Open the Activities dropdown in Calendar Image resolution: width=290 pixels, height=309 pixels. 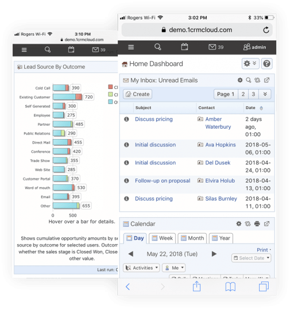(x=141, y=268)
